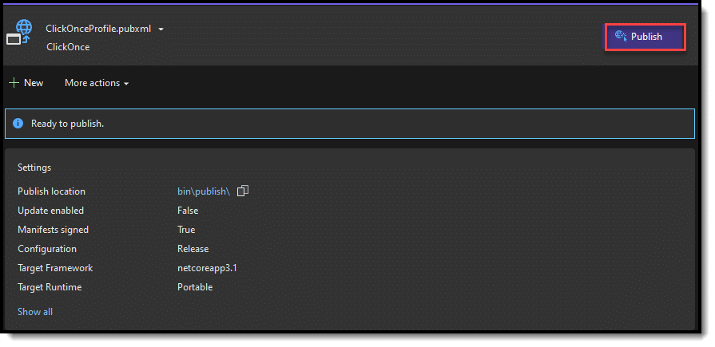Click the plus icon beside New
The image size is (715, 347).
pyautogui.click(x=14, y=83)
